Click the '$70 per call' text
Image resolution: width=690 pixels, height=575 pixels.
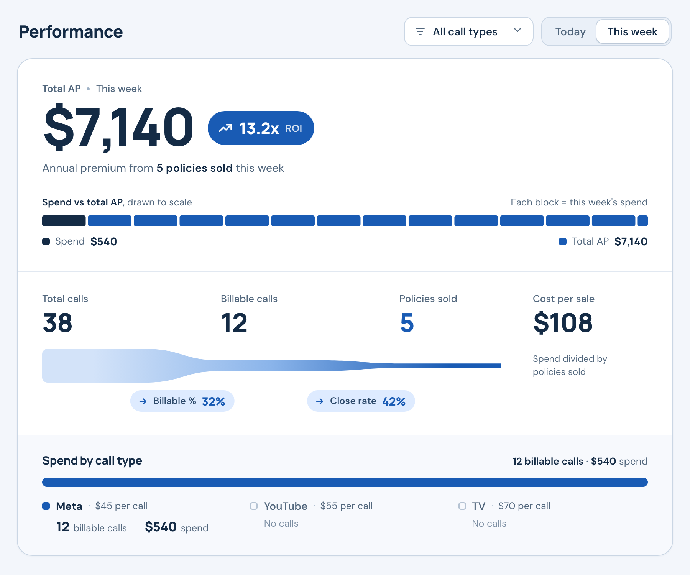pyautogui.click(x=524, y=506)
